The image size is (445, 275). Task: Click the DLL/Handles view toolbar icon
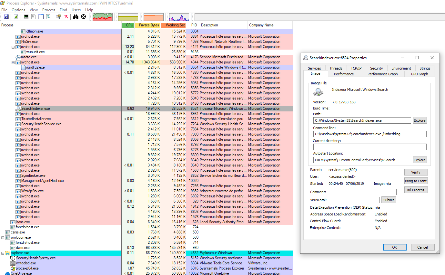click(48, 17)
